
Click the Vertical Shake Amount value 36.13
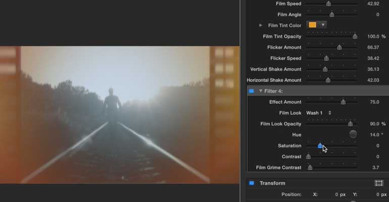coord(373,69)
